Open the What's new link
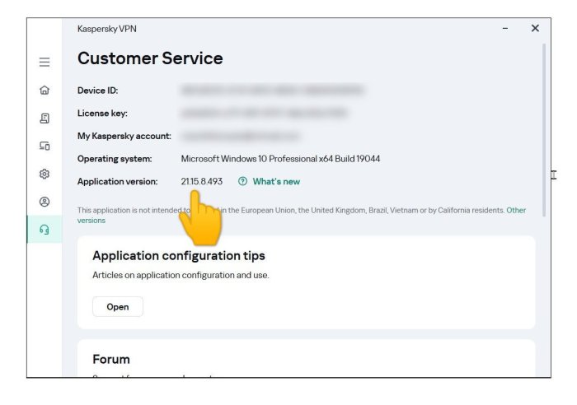Image resolution: width=577 pixels, height=405 pixels. coord(276,182)
